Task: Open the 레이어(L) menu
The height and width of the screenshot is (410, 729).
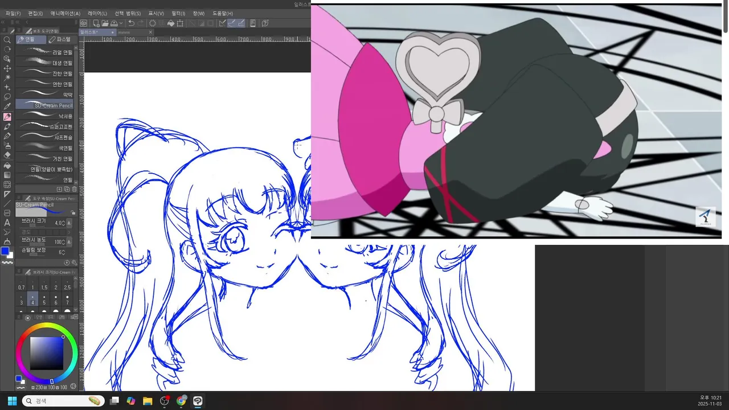Action: pos(97,13)
